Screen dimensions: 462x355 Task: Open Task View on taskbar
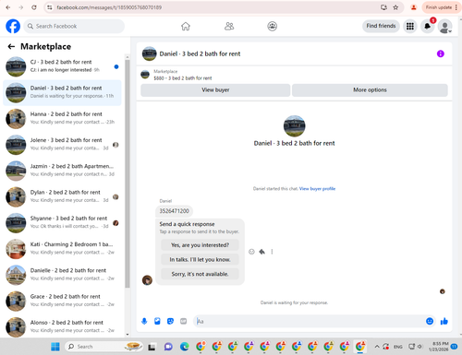coord(152,347)
